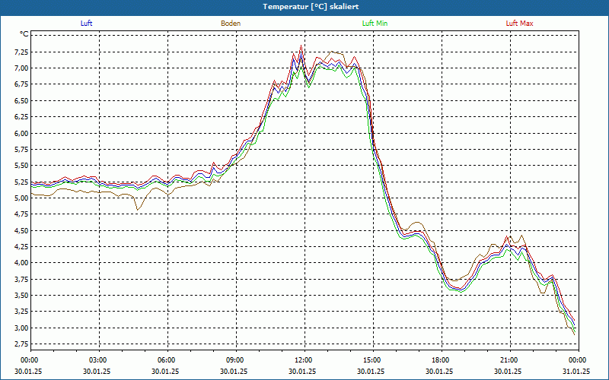Viewport: 609px width, 380px height.
Task: Click the 3,75 y-axis value
Action: pyautogui.click(x=21, y=279)
